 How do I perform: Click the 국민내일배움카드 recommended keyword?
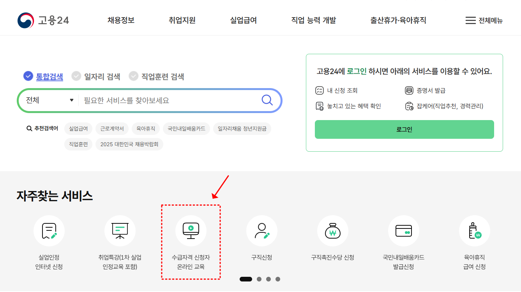[186, 129]
